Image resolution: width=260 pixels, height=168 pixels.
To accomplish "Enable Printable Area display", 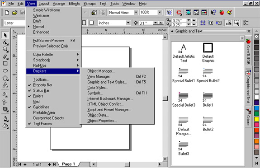I will point(44,112).
